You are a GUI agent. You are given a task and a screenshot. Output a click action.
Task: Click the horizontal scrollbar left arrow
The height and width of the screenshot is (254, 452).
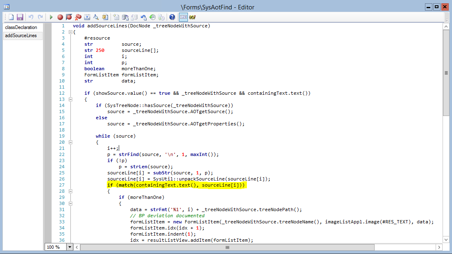(x=77, y=247)
